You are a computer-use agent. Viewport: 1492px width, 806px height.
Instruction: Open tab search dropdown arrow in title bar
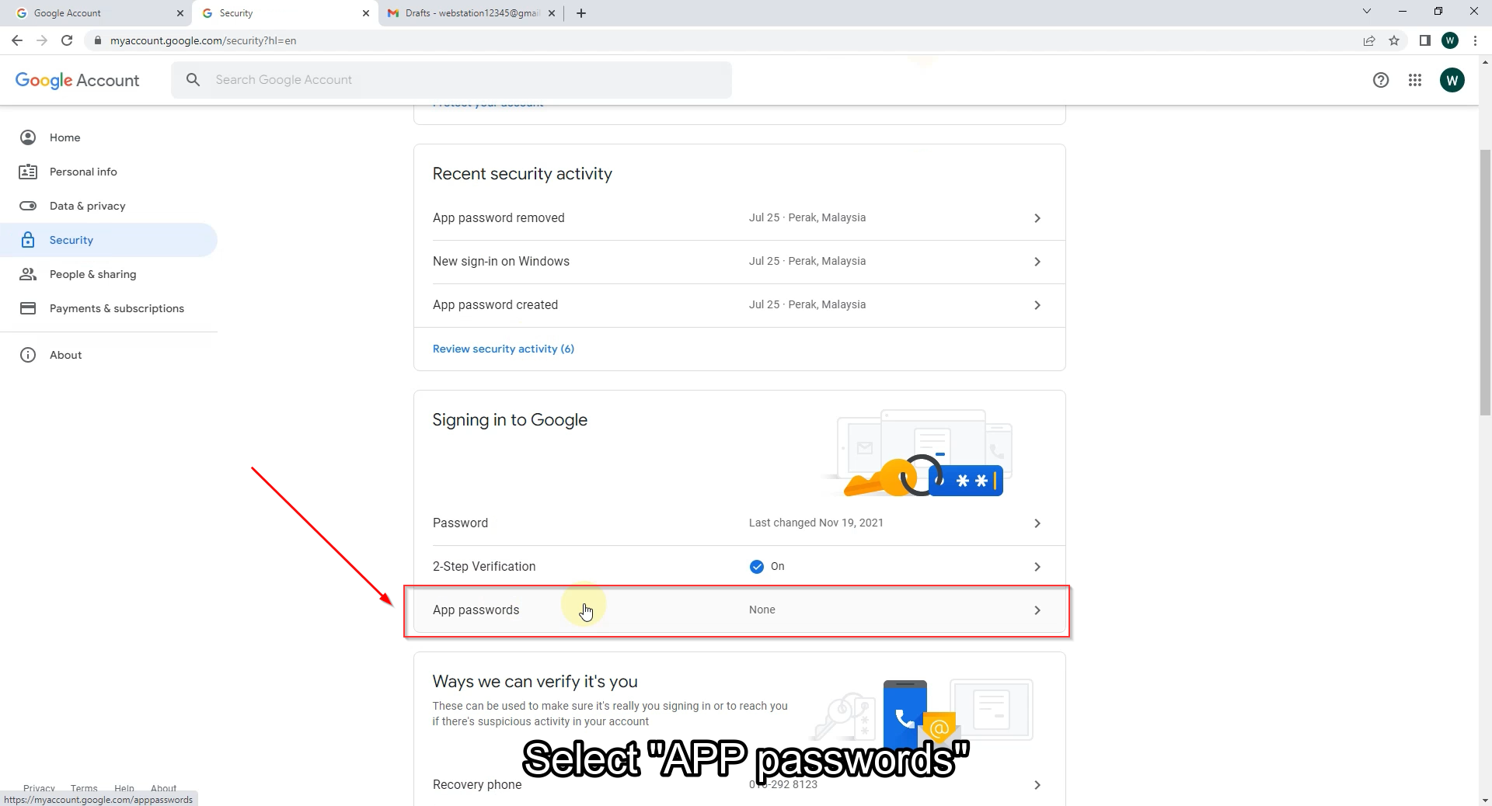coord(1367,12)
